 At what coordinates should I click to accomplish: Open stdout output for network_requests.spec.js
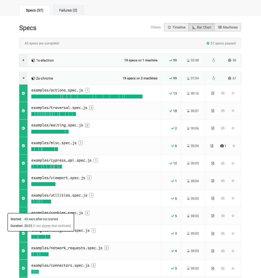[212, 251]
